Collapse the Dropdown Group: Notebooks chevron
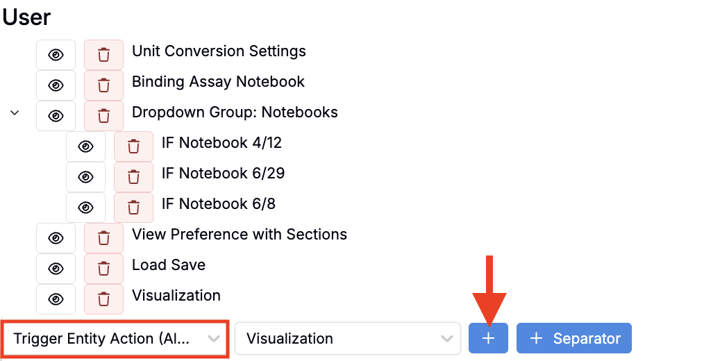This screenshot has height=361, width=704. 15,112
